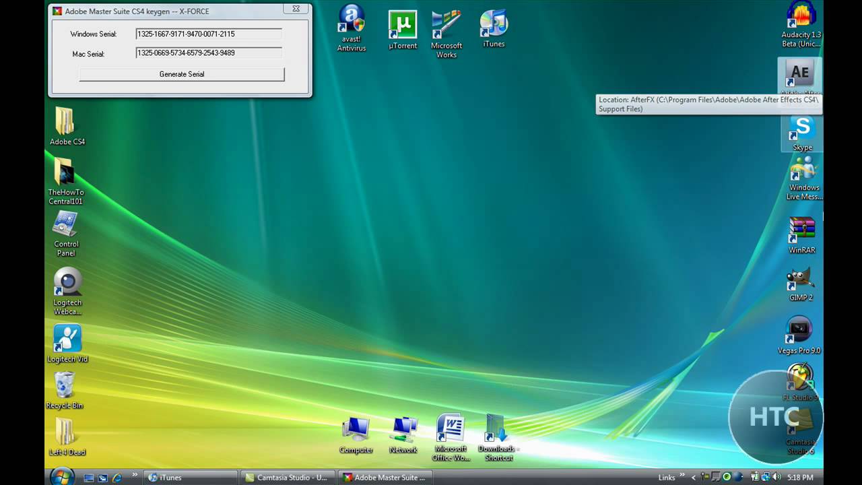Click the Switch between windows quick launch icon

[102, 478]
